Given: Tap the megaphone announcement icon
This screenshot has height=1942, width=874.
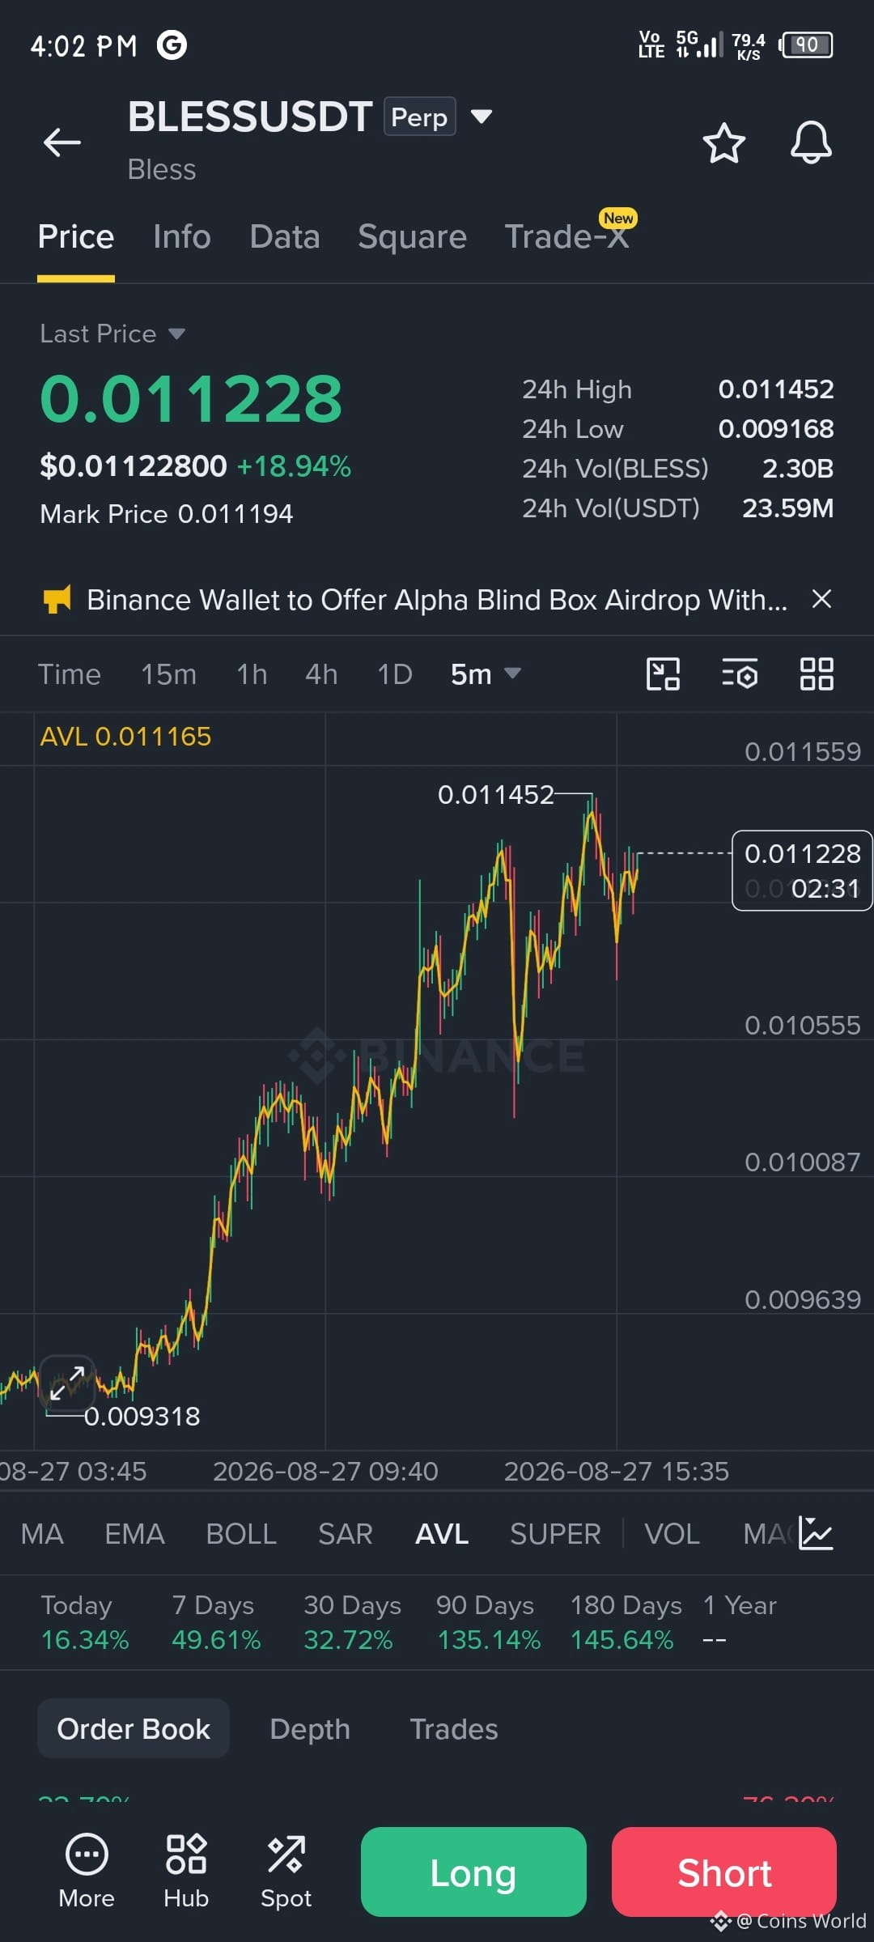Looking at the screenshot, I should coord(57,600).
